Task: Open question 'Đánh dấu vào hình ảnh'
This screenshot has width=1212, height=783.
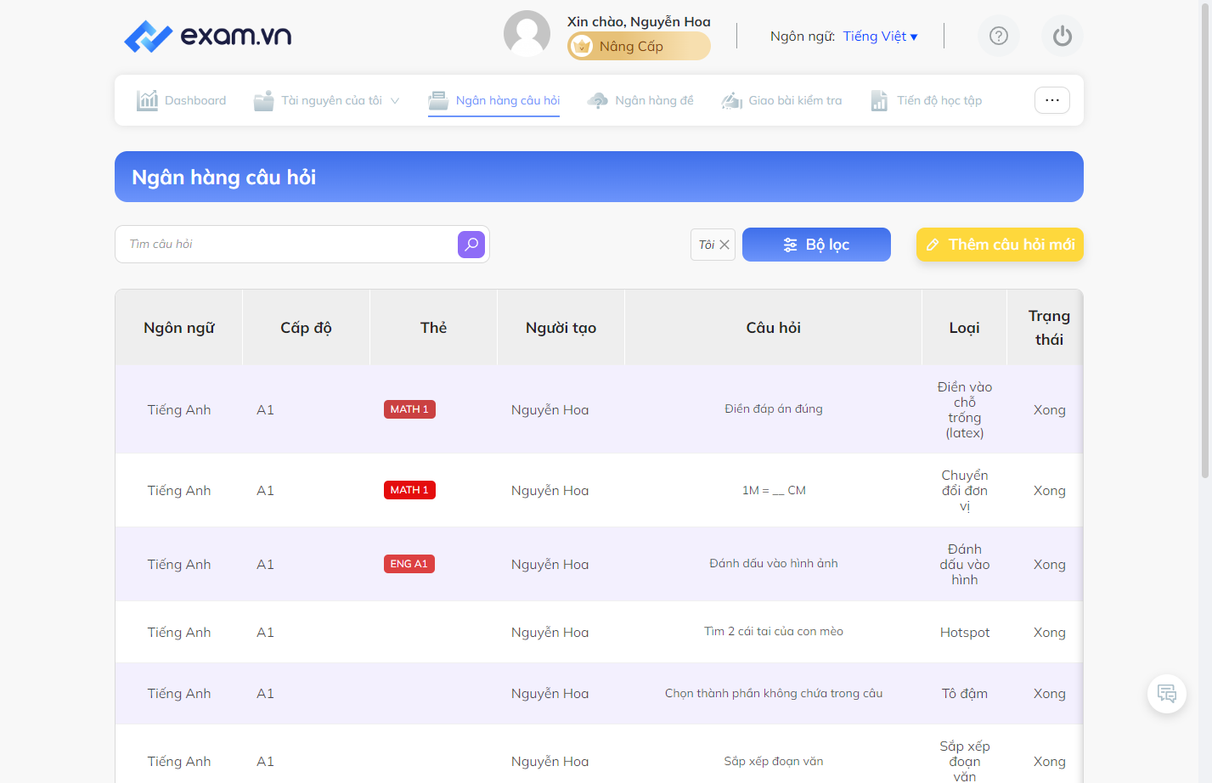Action: coord(774,564)
